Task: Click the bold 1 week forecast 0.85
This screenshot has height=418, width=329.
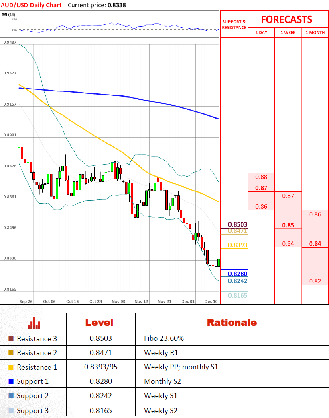Action: click(x=288, y=225)
